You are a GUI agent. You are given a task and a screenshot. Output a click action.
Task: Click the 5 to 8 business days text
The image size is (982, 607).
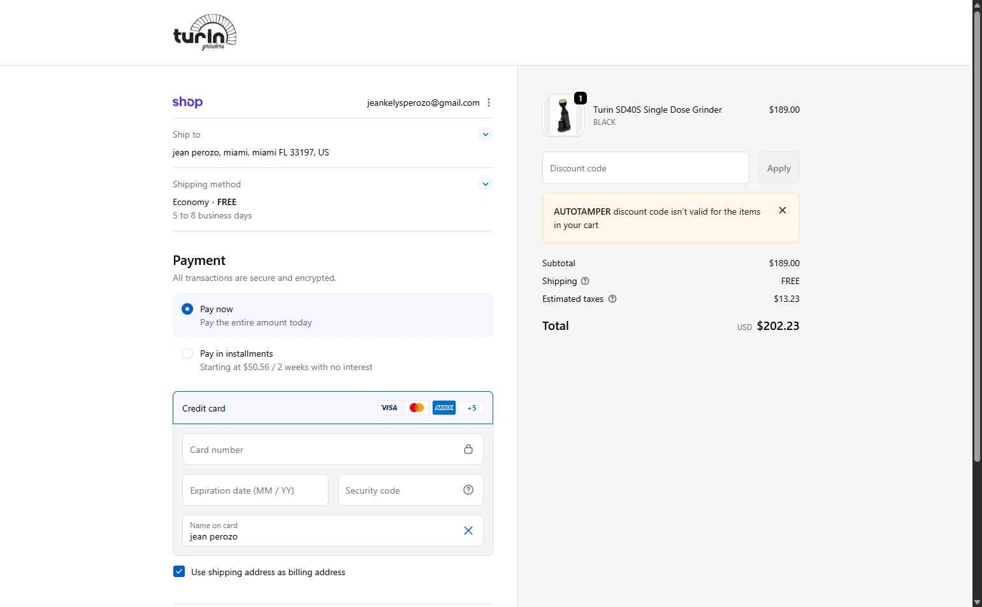[x=212, y=215]
